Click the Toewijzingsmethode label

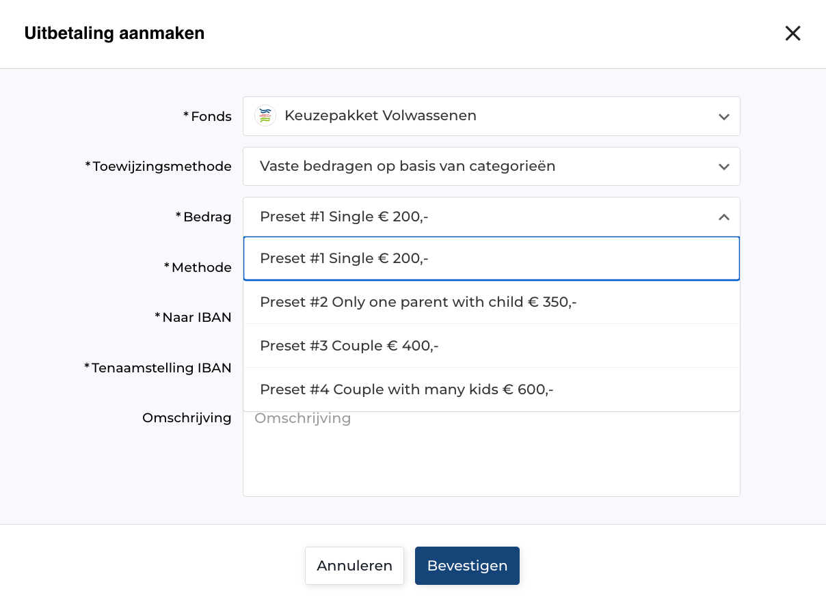coord(158,167)
